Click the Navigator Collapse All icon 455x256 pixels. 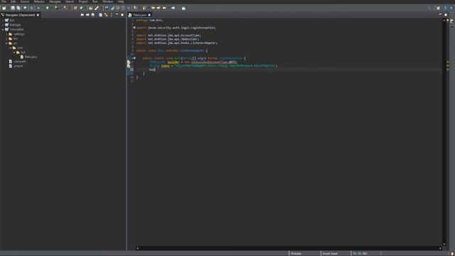100,15
